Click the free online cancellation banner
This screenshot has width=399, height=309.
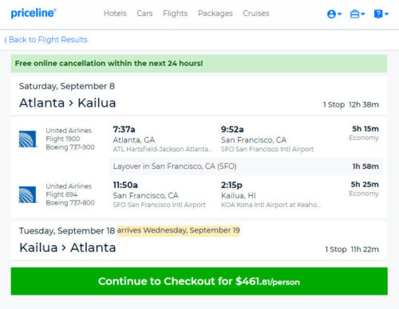point(199,64)
